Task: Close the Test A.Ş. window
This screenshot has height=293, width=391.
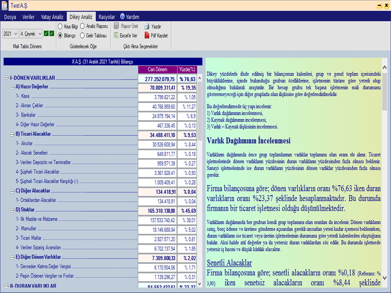Action: [x=387, y=5]
